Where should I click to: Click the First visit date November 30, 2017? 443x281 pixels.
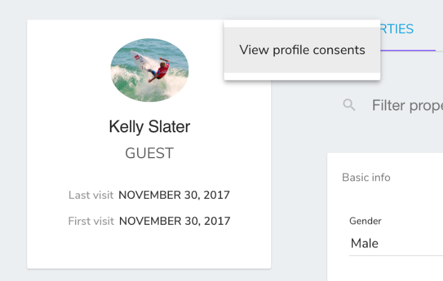pyautogui.click(x=175, y=221)
